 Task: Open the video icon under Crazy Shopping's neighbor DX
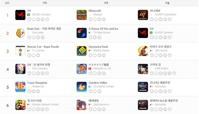(x=34, y=73)
